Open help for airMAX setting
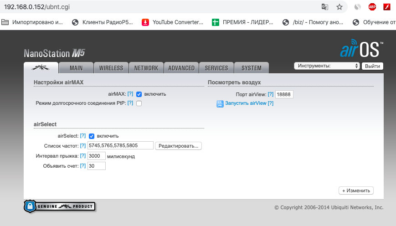The height and width of the screenshot is (226, 396). tap(130, 94)
